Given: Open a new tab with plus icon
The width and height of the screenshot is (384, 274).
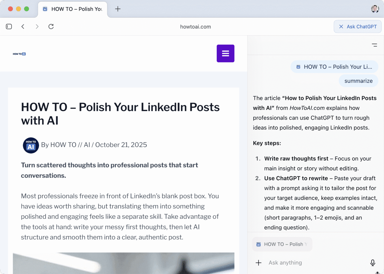Looking at the screenshot, I should click(118, 9).
